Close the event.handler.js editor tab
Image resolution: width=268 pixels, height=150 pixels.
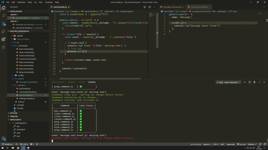coord(69,7)
